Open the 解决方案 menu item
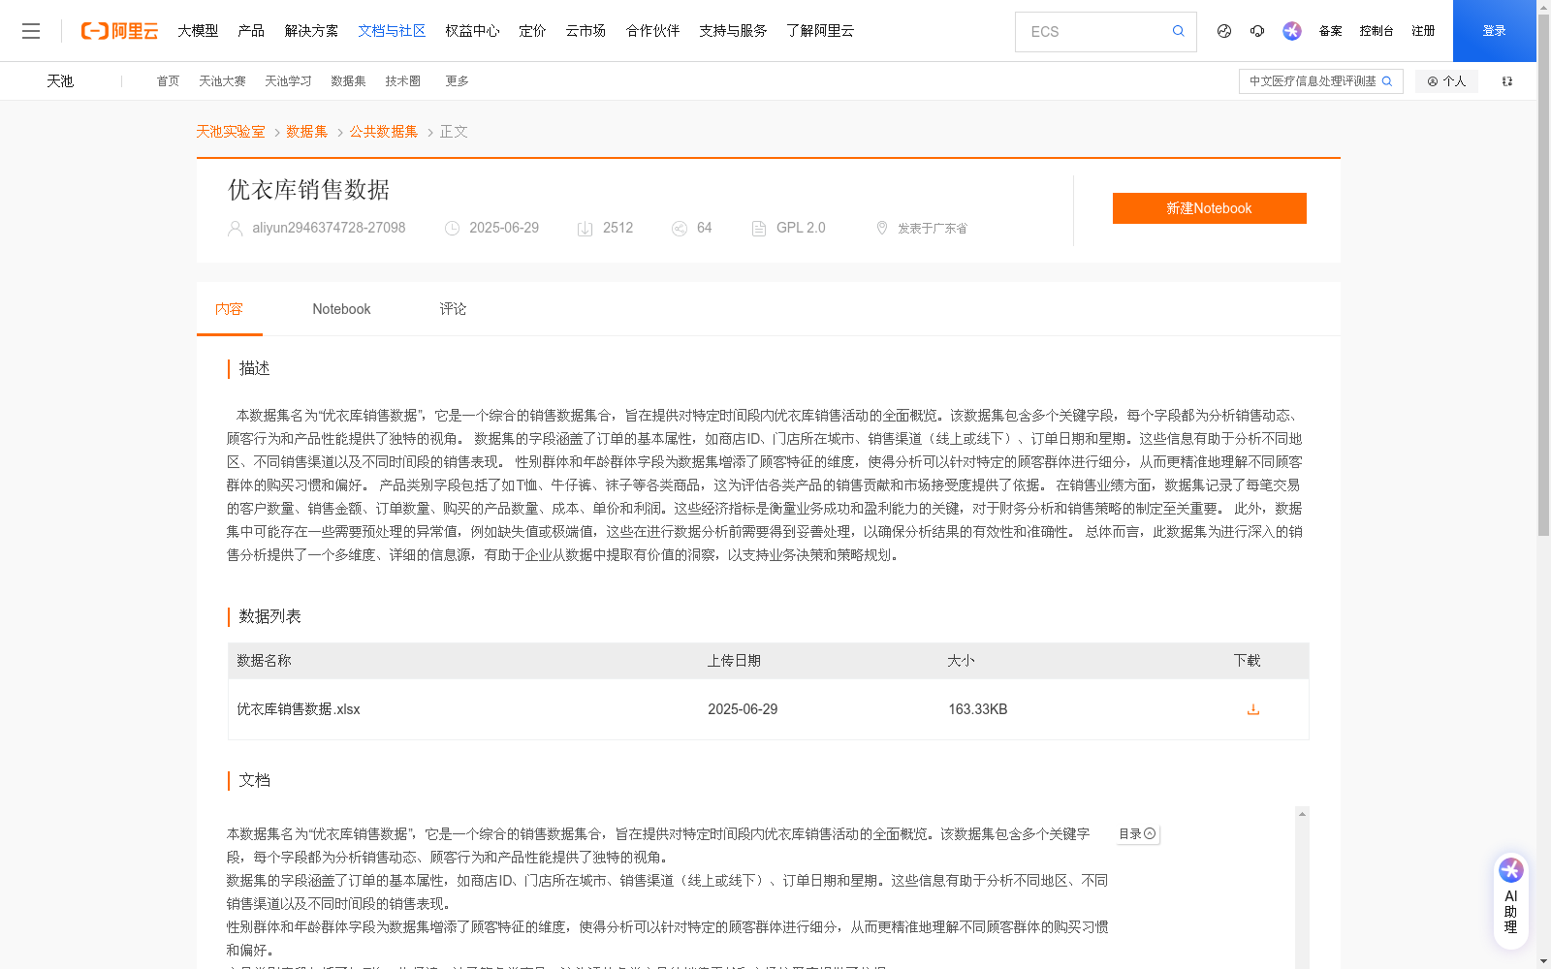Screen dimensions: 1551x969 pos(312,31)
